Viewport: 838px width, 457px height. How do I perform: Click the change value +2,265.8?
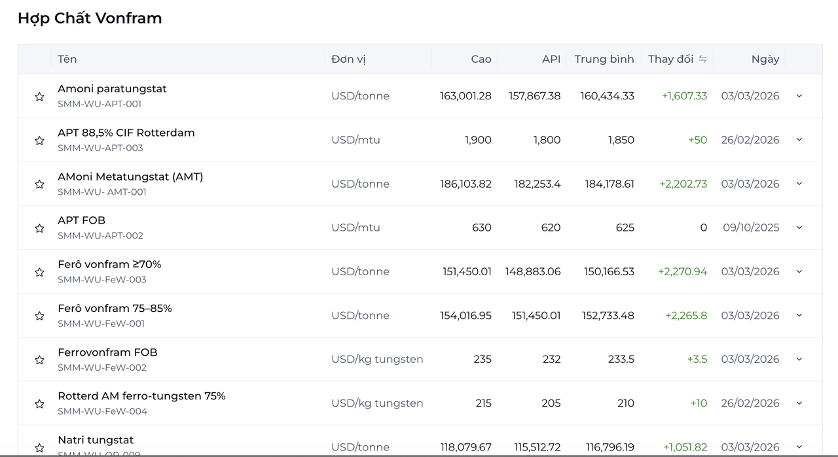686,315
